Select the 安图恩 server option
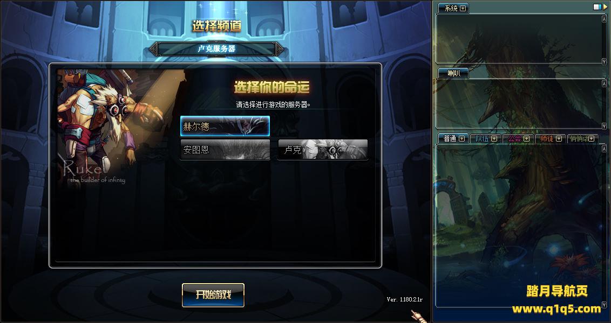This screenshot has height=323, width=611. tap(225, 150)
